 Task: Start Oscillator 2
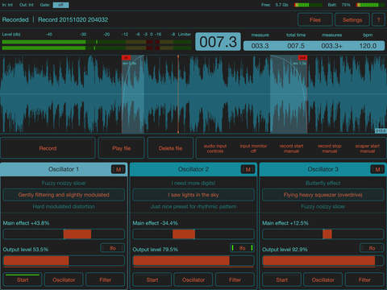152,280
